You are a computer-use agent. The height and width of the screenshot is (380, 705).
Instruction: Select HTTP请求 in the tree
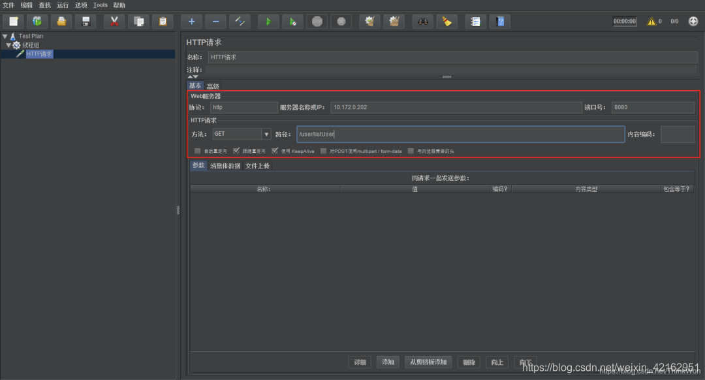(39, 54)
